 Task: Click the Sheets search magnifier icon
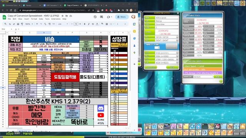coord(5,24)
